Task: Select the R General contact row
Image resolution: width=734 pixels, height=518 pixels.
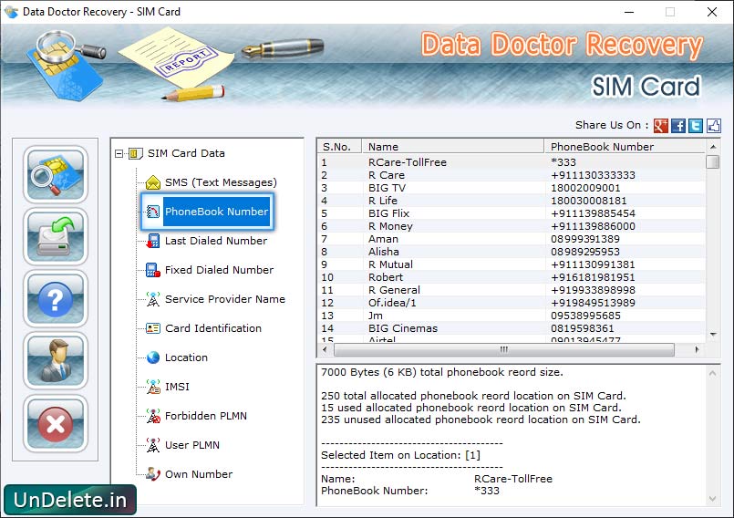Action: (x=512, y=290)
